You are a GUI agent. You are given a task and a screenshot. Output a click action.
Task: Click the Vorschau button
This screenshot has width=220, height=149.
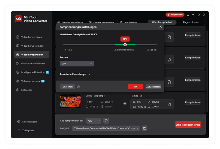[68, 87]
